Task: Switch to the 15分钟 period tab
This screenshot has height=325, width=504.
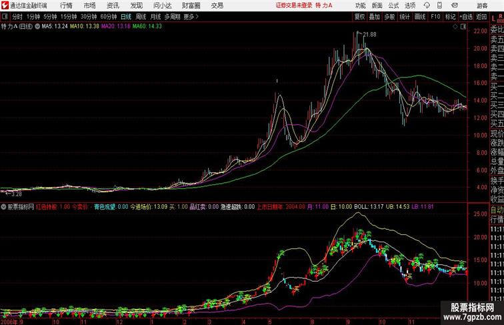Action: (x=69, y=17)
